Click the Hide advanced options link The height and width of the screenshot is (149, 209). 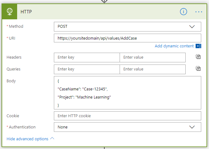[x=27, y=139]
